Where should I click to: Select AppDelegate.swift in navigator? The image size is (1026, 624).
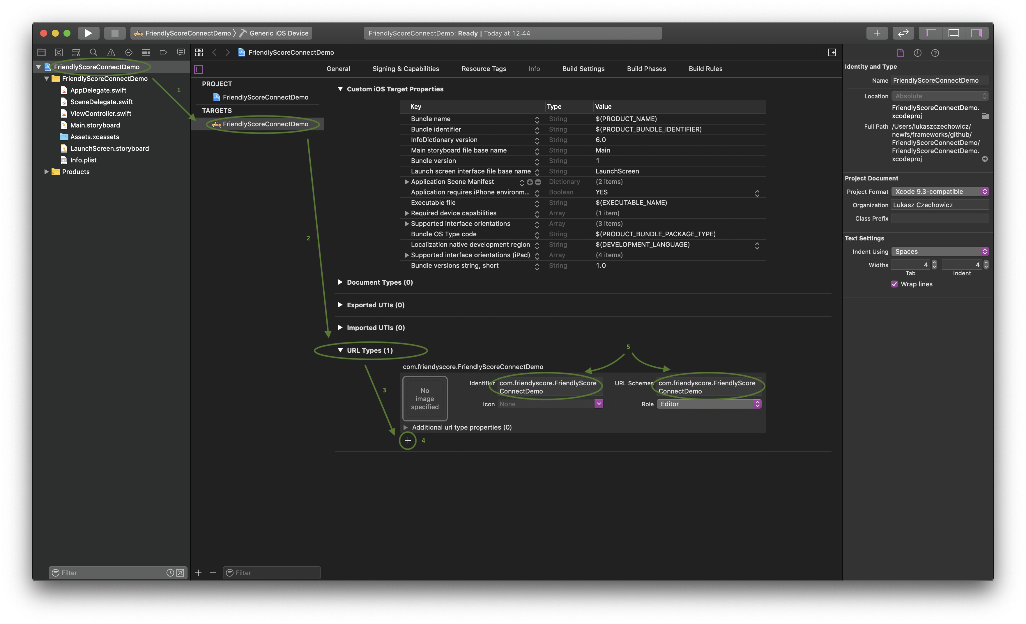[98, 90]
